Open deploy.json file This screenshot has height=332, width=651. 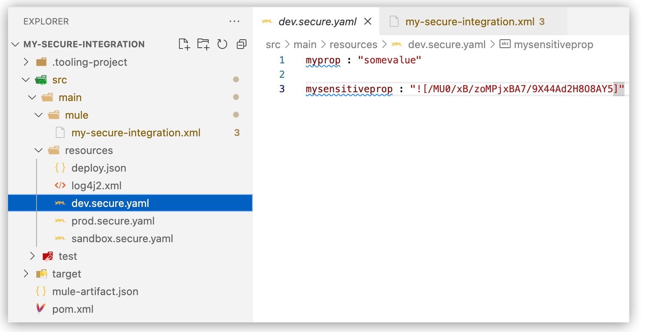point(130,168)
